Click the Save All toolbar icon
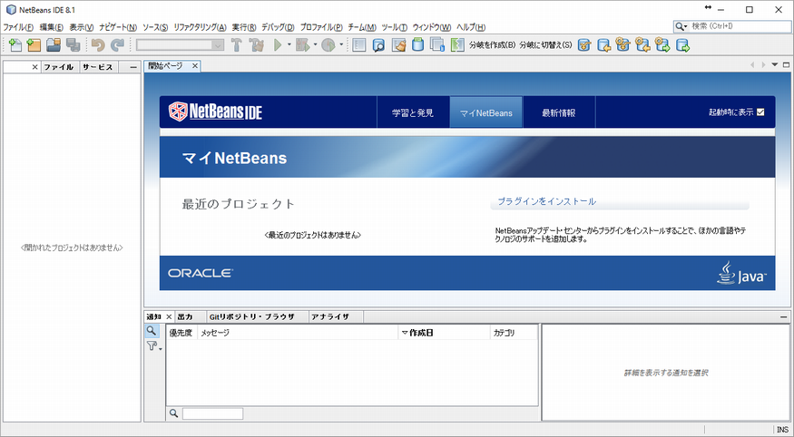The width and height of the screenshot is (794, 437). click(x=74, y=45)
